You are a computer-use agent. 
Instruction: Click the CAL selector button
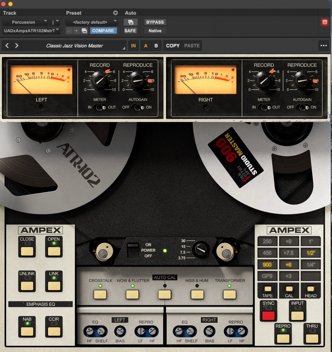tap(289, 289)
